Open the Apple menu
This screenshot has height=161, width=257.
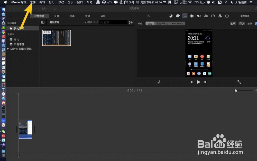[5, 2]
